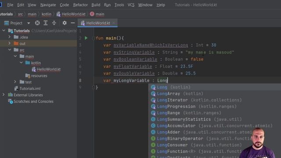Choose LongRange completion suggestion
Screen dimensions: 281x158
click(x=215, y=113)
